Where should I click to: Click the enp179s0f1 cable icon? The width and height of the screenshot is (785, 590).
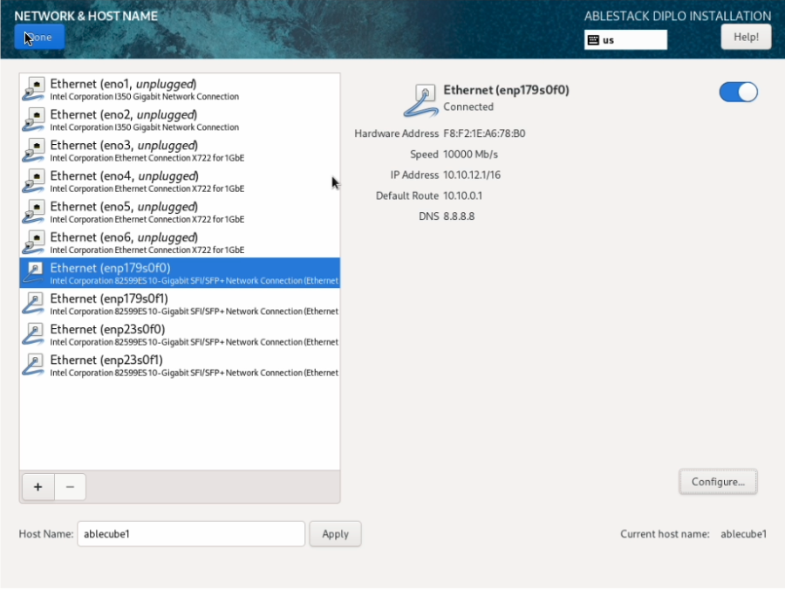(x=34, y=304)
